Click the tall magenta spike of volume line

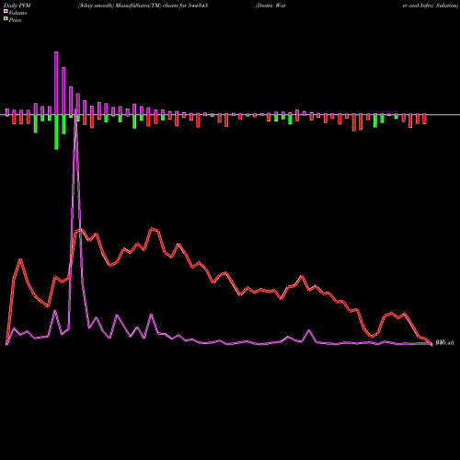pyautogui.click(x=76, y=196)
